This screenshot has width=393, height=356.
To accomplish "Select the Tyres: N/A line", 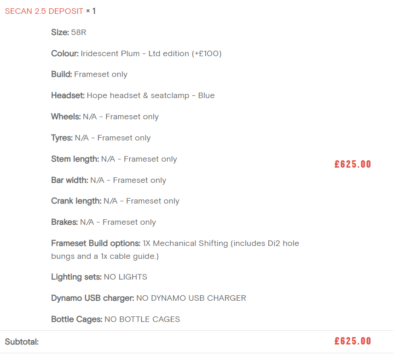I will (101, 138).
